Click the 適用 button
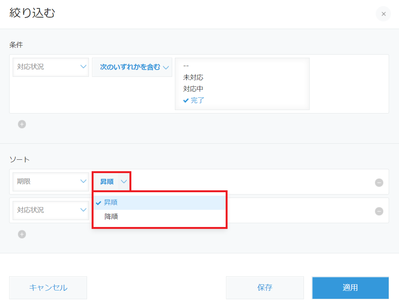The width and height of the screenshot is (399, 308). coord(351,288)
